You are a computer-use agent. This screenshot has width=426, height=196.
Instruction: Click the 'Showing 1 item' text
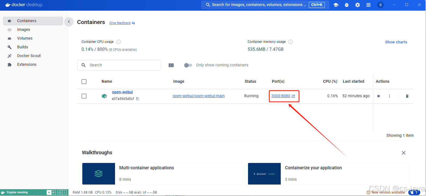[x=400, y=135]
